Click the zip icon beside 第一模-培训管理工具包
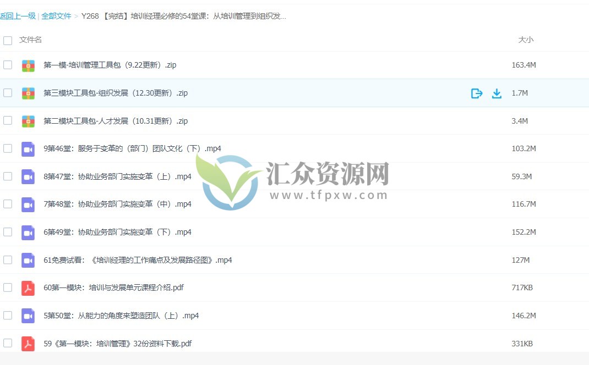The width and height of the screenshot is (589, 365). (28, 64)
